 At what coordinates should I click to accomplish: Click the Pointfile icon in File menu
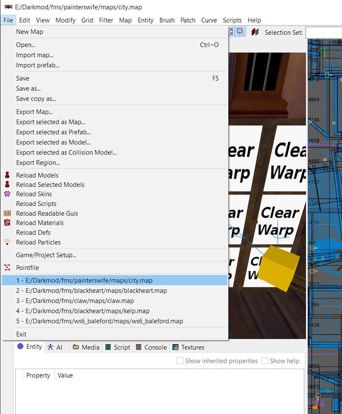(7, 268)
